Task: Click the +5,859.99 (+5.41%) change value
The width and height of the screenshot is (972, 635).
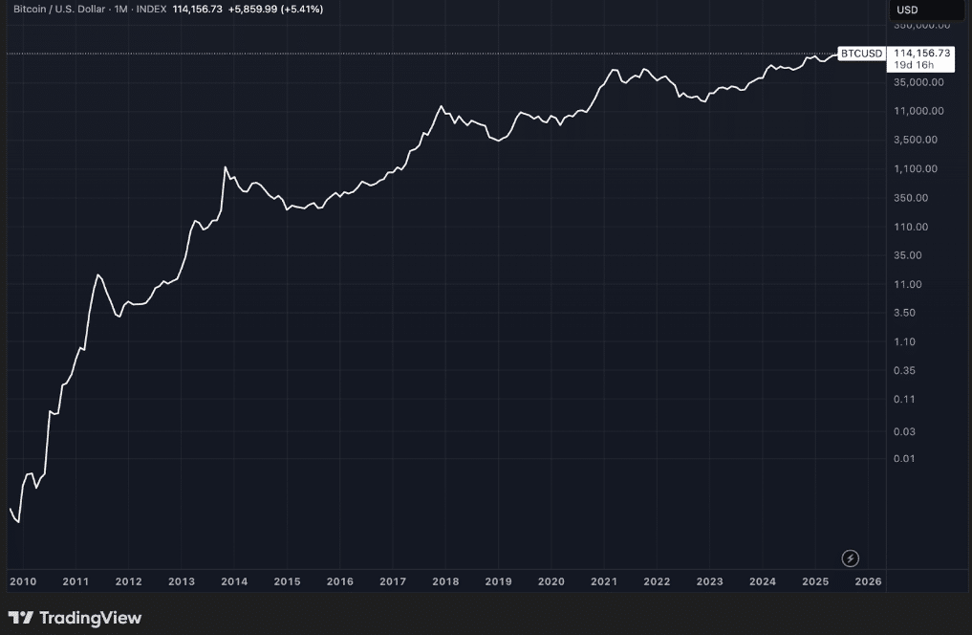Action: click(276, 9)
